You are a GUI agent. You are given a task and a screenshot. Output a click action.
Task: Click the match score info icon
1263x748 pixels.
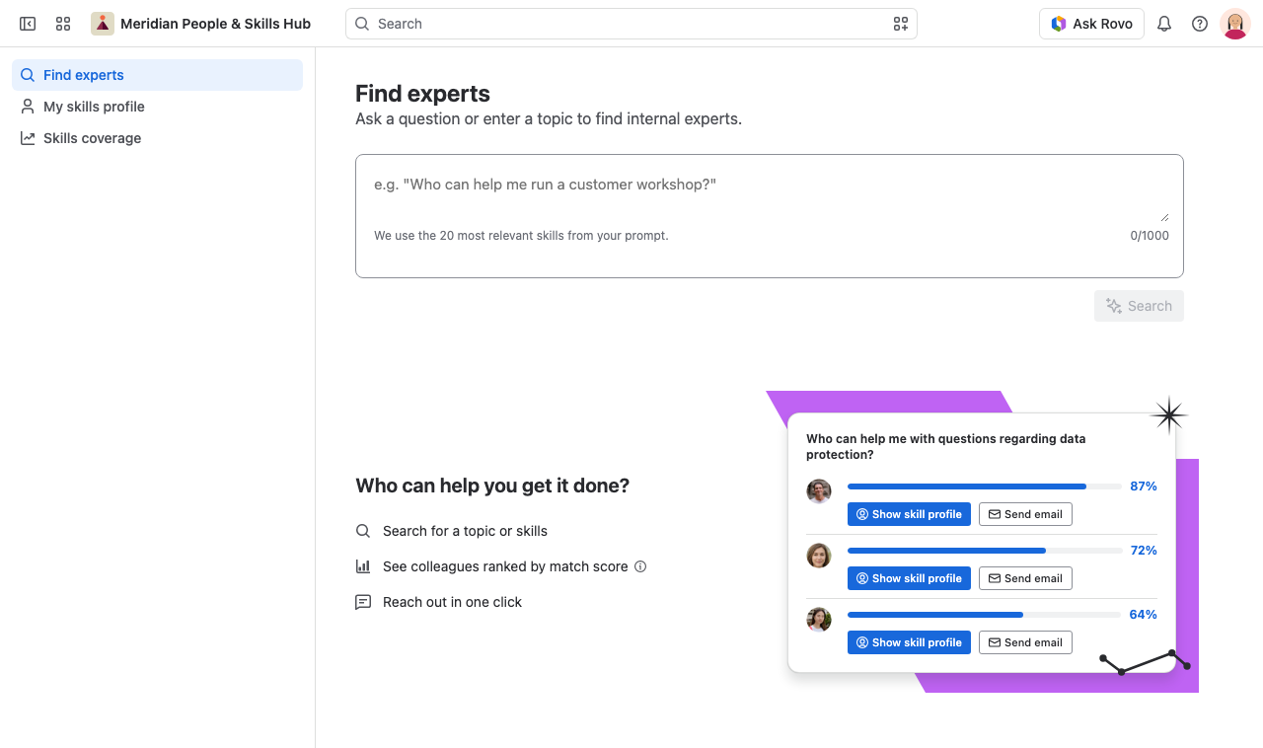coord(640,566)
